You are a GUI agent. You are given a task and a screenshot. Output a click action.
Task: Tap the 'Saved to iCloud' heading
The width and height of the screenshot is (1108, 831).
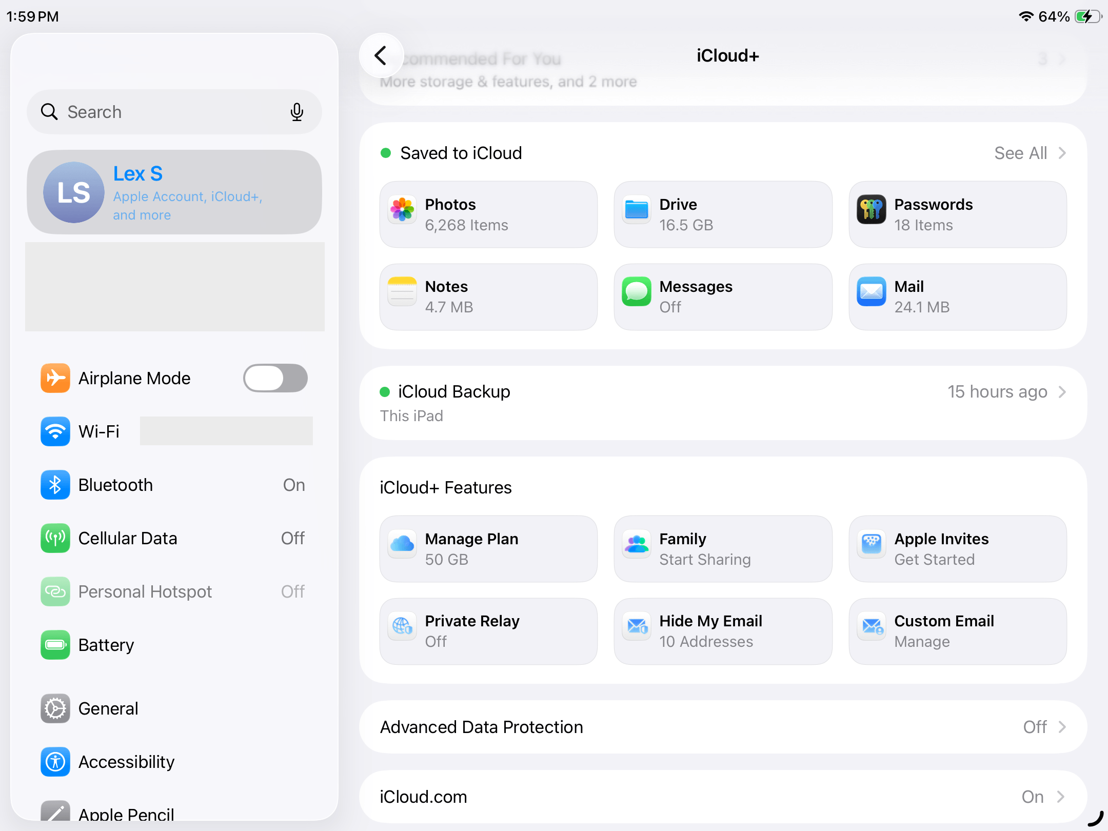click(461, 153)
